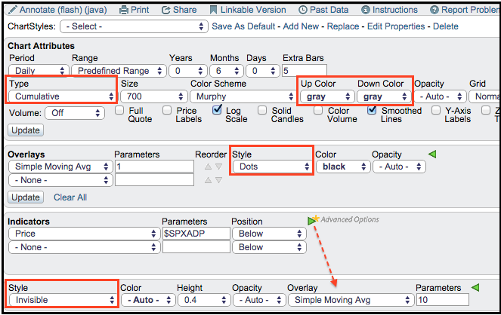Disable the Log Scale checkbox
The image size is (501, 315).
point(218,110)
